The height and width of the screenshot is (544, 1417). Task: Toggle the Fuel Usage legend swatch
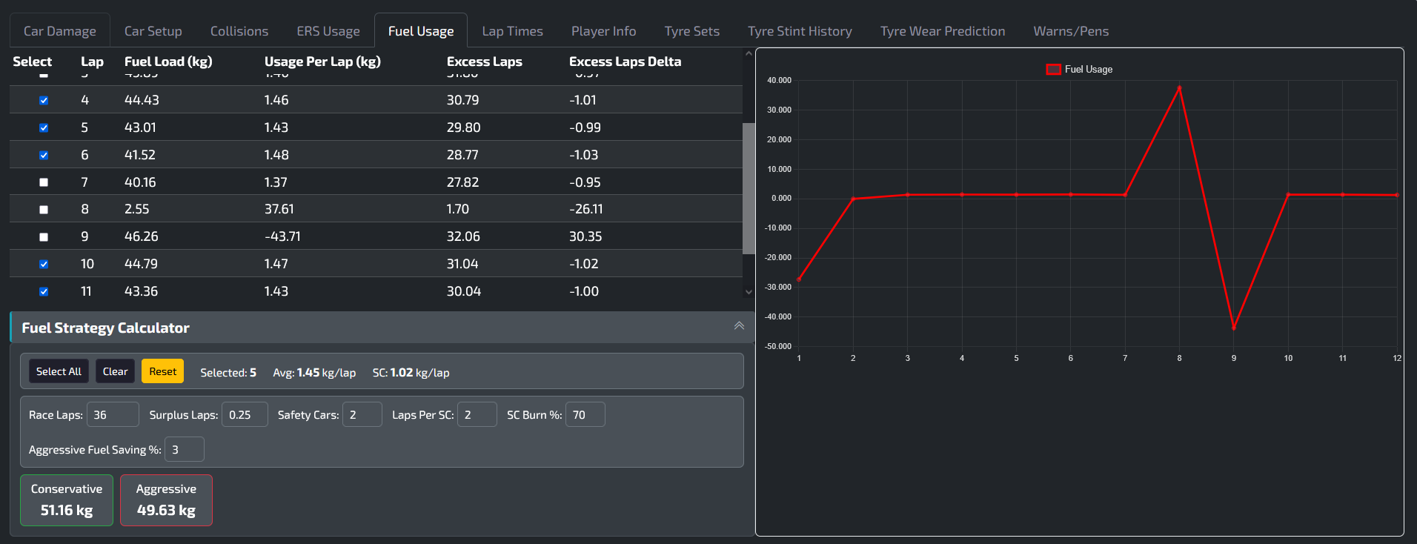[x=1053, y=69]
